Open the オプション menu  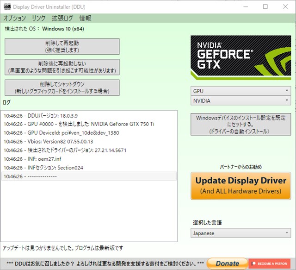tap(14, 18)
